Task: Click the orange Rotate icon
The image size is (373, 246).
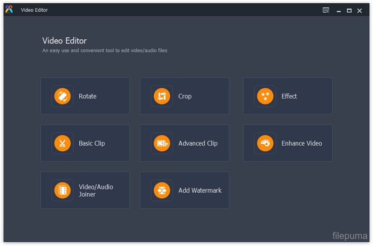Action: (x=62, y=96)
